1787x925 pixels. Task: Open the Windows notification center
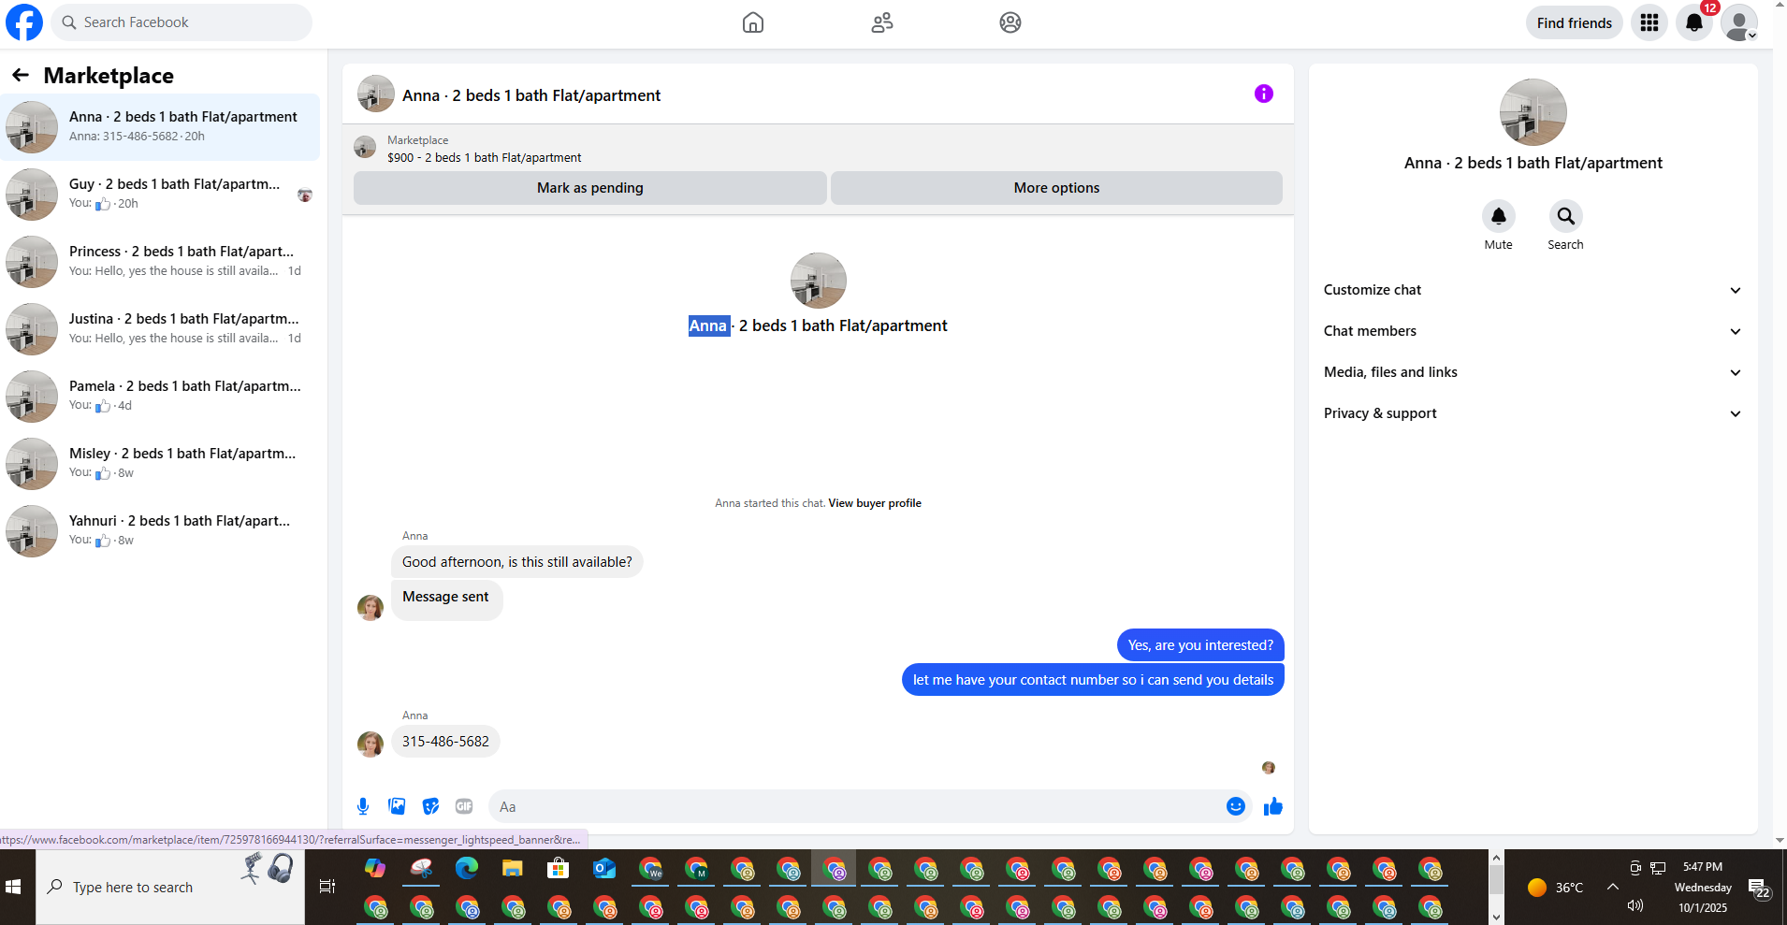[1759, 889]
